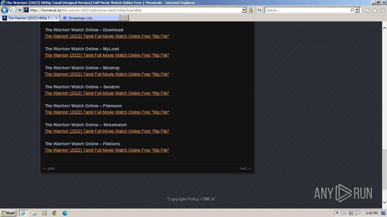Click 'The Warriorr Watch Online – Mixdrop' heading
Viewport: 387px width, 217px height.
82,68
